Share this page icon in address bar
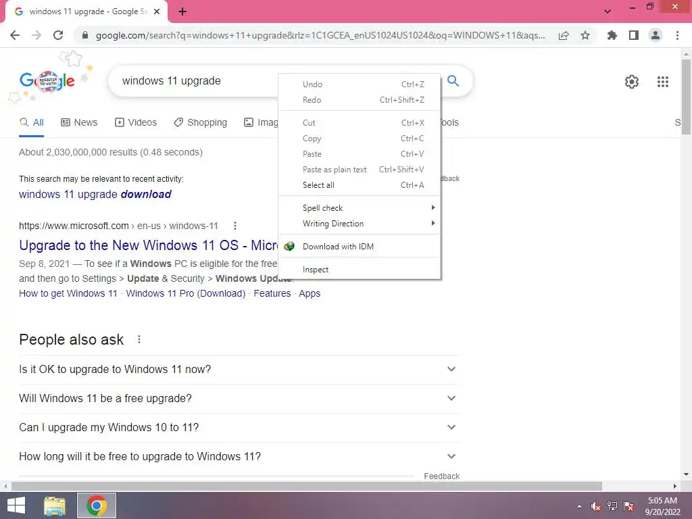This screenshot has width=692, height=519. click(x=564, y=35)
